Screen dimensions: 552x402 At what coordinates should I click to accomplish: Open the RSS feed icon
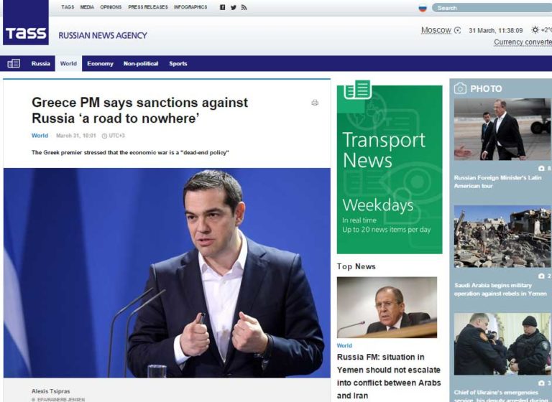point(244,7)
